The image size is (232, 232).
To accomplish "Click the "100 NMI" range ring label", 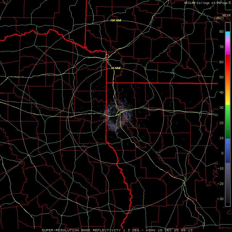I will 116,20.
